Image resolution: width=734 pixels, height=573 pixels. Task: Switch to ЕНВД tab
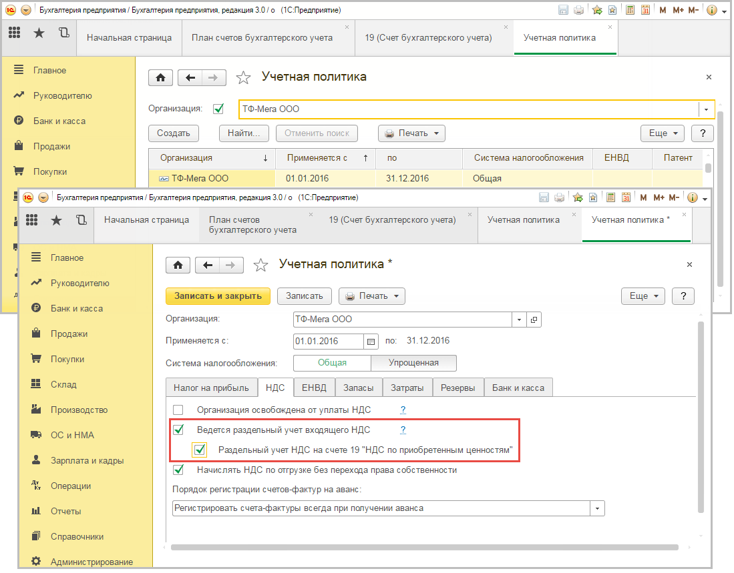coord(314,388)
